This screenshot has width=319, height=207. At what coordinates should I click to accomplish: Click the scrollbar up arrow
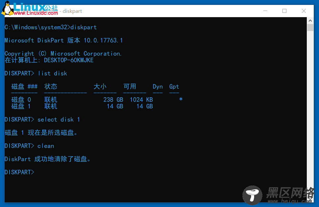(x=310, y=20)
